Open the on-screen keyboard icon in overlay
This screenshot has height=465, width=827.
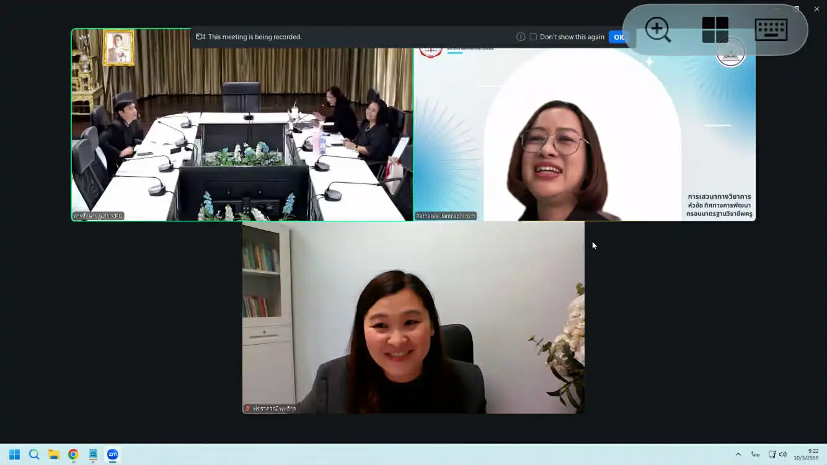pyautogui.click(x=771, y=30)
